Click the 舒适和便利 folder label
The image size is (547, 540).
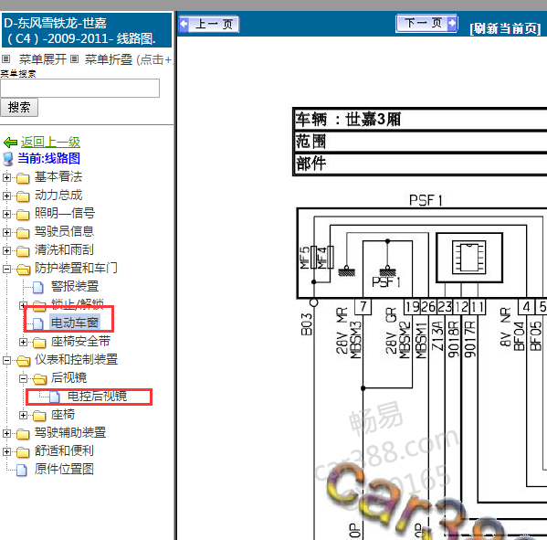[x=64, y=450]
